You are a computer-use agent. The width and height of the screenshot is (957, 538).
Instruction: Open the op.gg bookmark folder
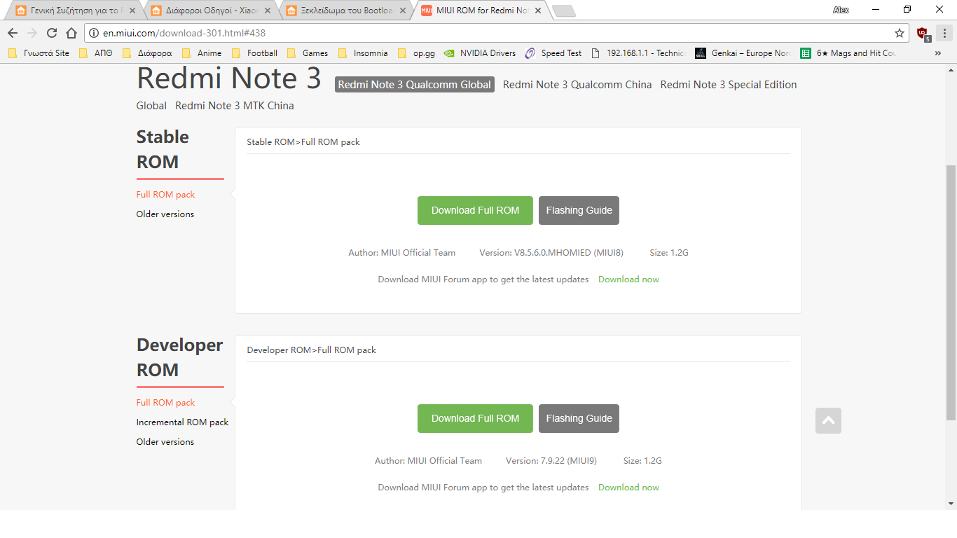pyautogui.click(x=416, y=53)
